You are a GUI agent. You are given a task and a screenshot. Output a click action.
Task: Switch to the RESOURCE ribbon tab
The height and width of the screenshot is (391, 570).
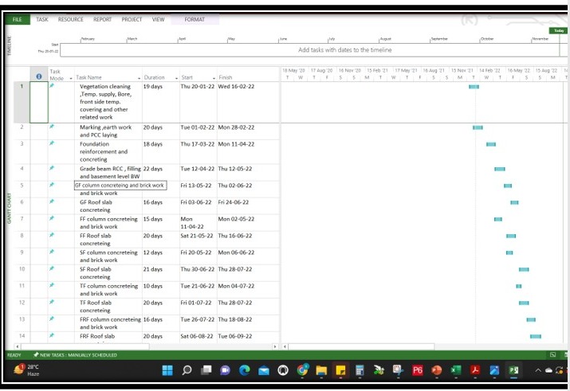[70, 19]
